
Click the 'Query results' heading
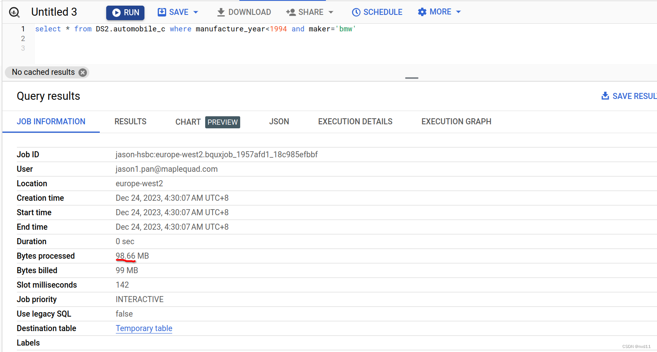pos(48,96)
